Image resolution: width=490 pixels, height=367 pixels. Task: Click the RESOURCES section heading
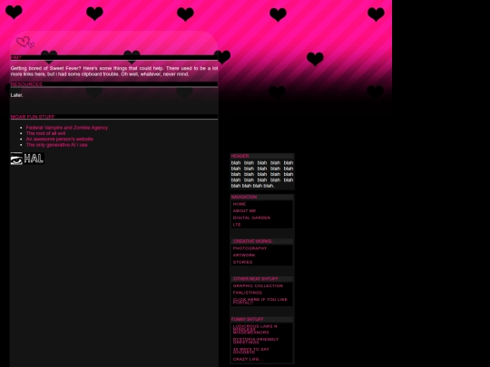pyautogui.click(x=26, y=84)
